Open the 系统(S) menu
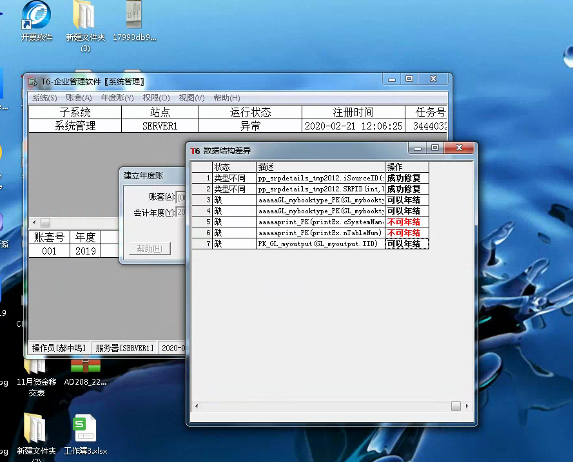The height and width of the screenshot is (462, 573). click(44, 98)
